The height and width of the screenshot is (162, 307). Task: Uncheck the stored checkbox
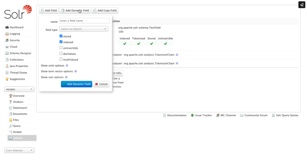point(61,36)
